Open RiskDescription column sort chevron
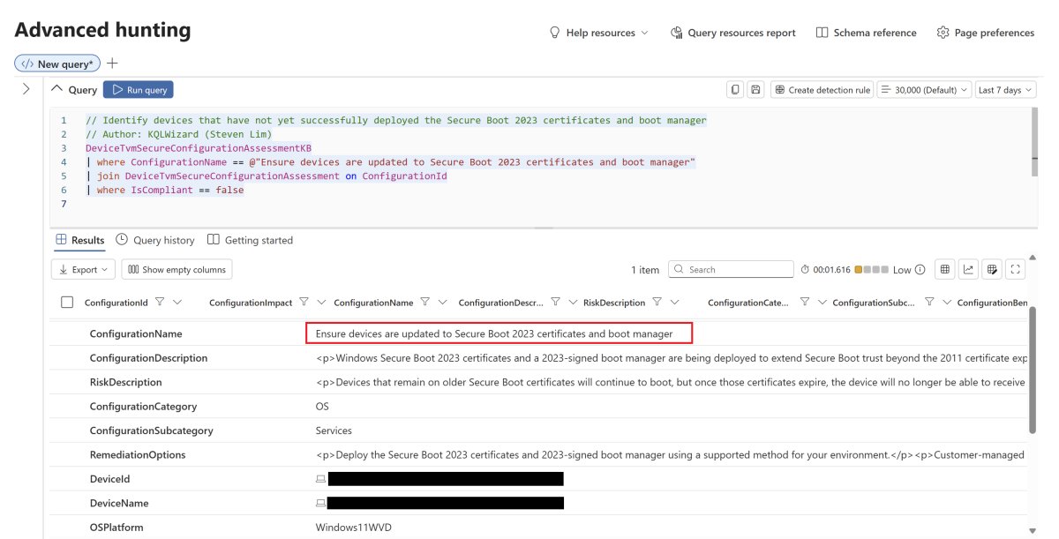This screenshot has width=1059, height=539. pos(675,302)
